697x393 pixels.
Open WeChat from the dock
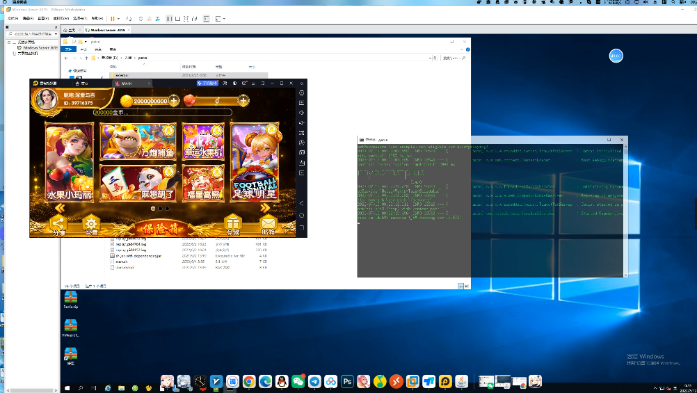point(298,381)
